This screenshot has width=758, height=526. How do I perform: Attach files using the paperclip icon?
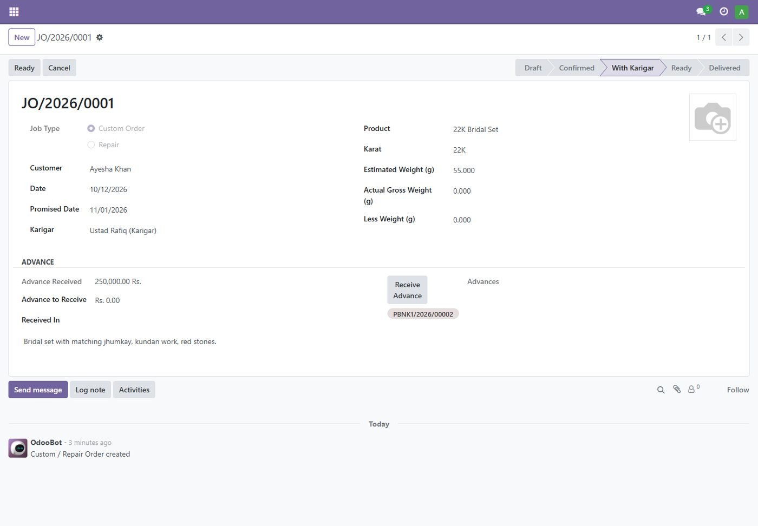click(677, 389)
